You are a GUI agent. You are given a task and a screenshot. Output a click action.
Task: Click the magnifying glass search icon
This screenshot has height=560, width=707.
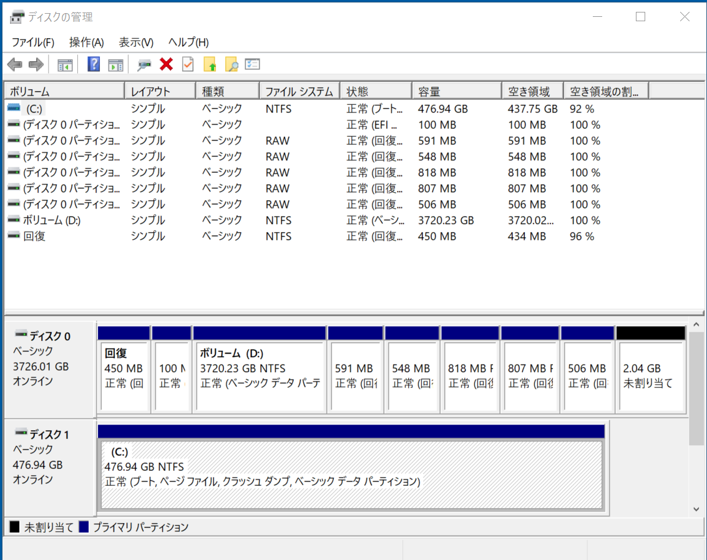pyautogui.click(x=232, y=64)
